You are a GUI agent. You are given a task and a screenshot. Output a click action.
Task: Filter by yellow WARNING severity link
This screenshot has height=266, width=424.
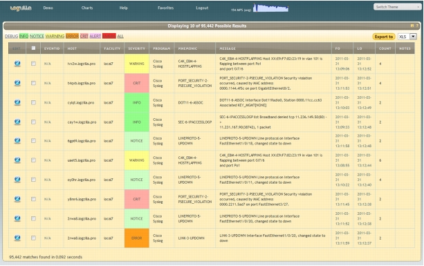[55, 36]
